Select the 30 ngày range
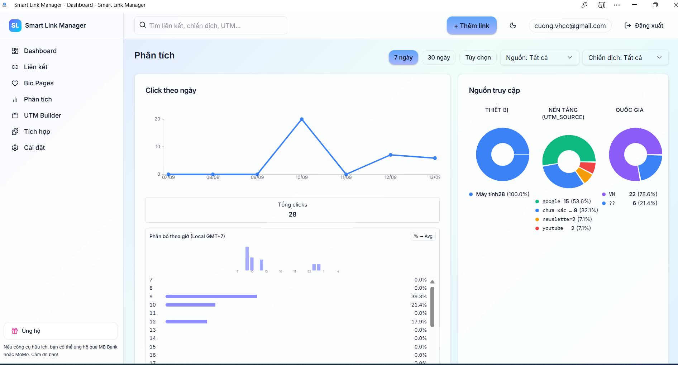The width and height of the screenshot is (678, 365). 439,57
